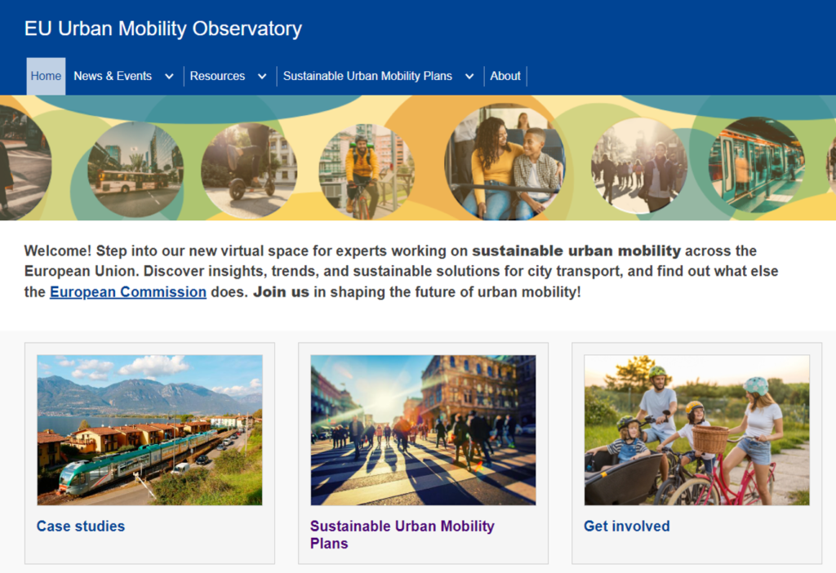Click the train by the lake thumbnail
This screenshot has width=836, height=573.
(150, 430)
